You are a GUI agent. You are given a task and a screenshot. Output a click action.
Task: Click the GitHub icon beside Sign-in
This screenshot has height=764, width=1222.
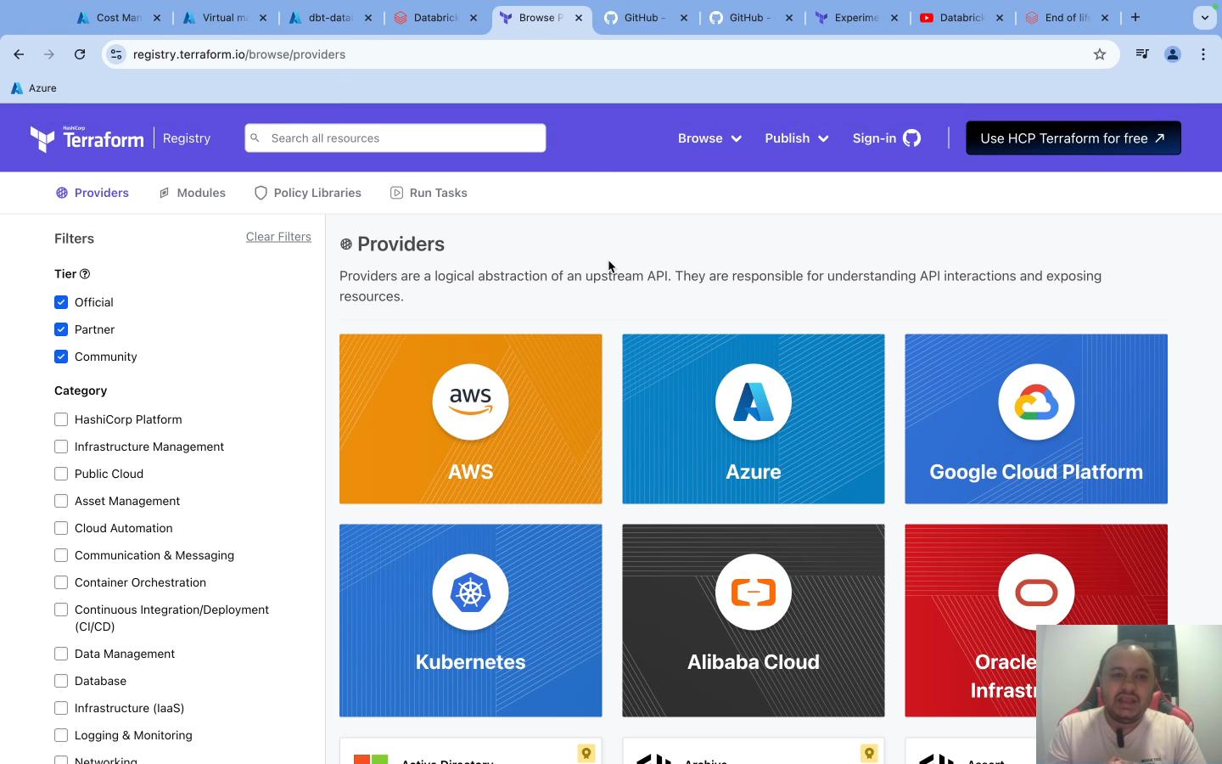click(x=911, y=138)
